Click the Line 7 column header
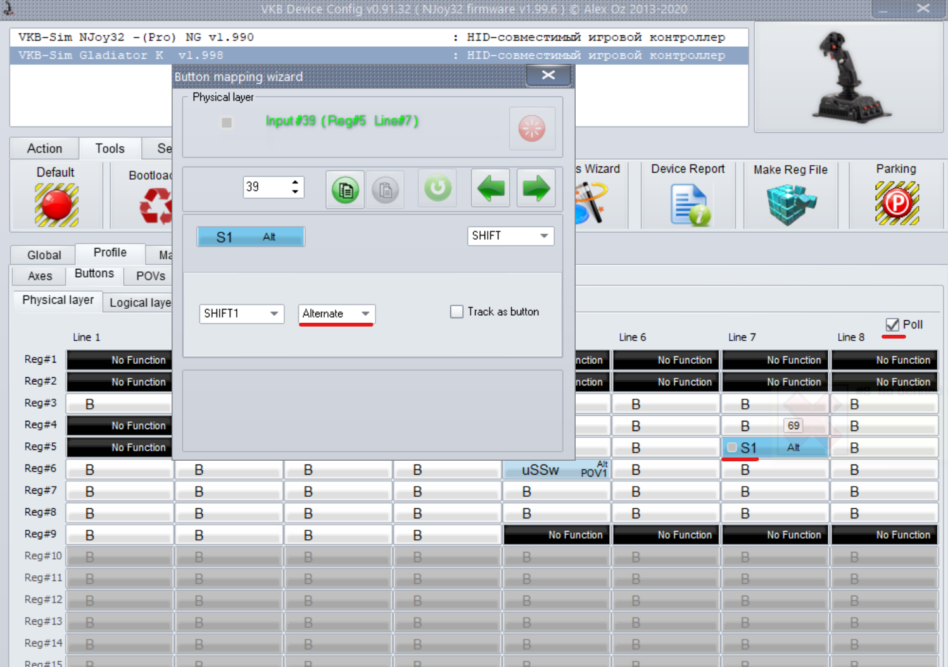The image size is (948, 667). pyautogui.click(x=742, y=337)
